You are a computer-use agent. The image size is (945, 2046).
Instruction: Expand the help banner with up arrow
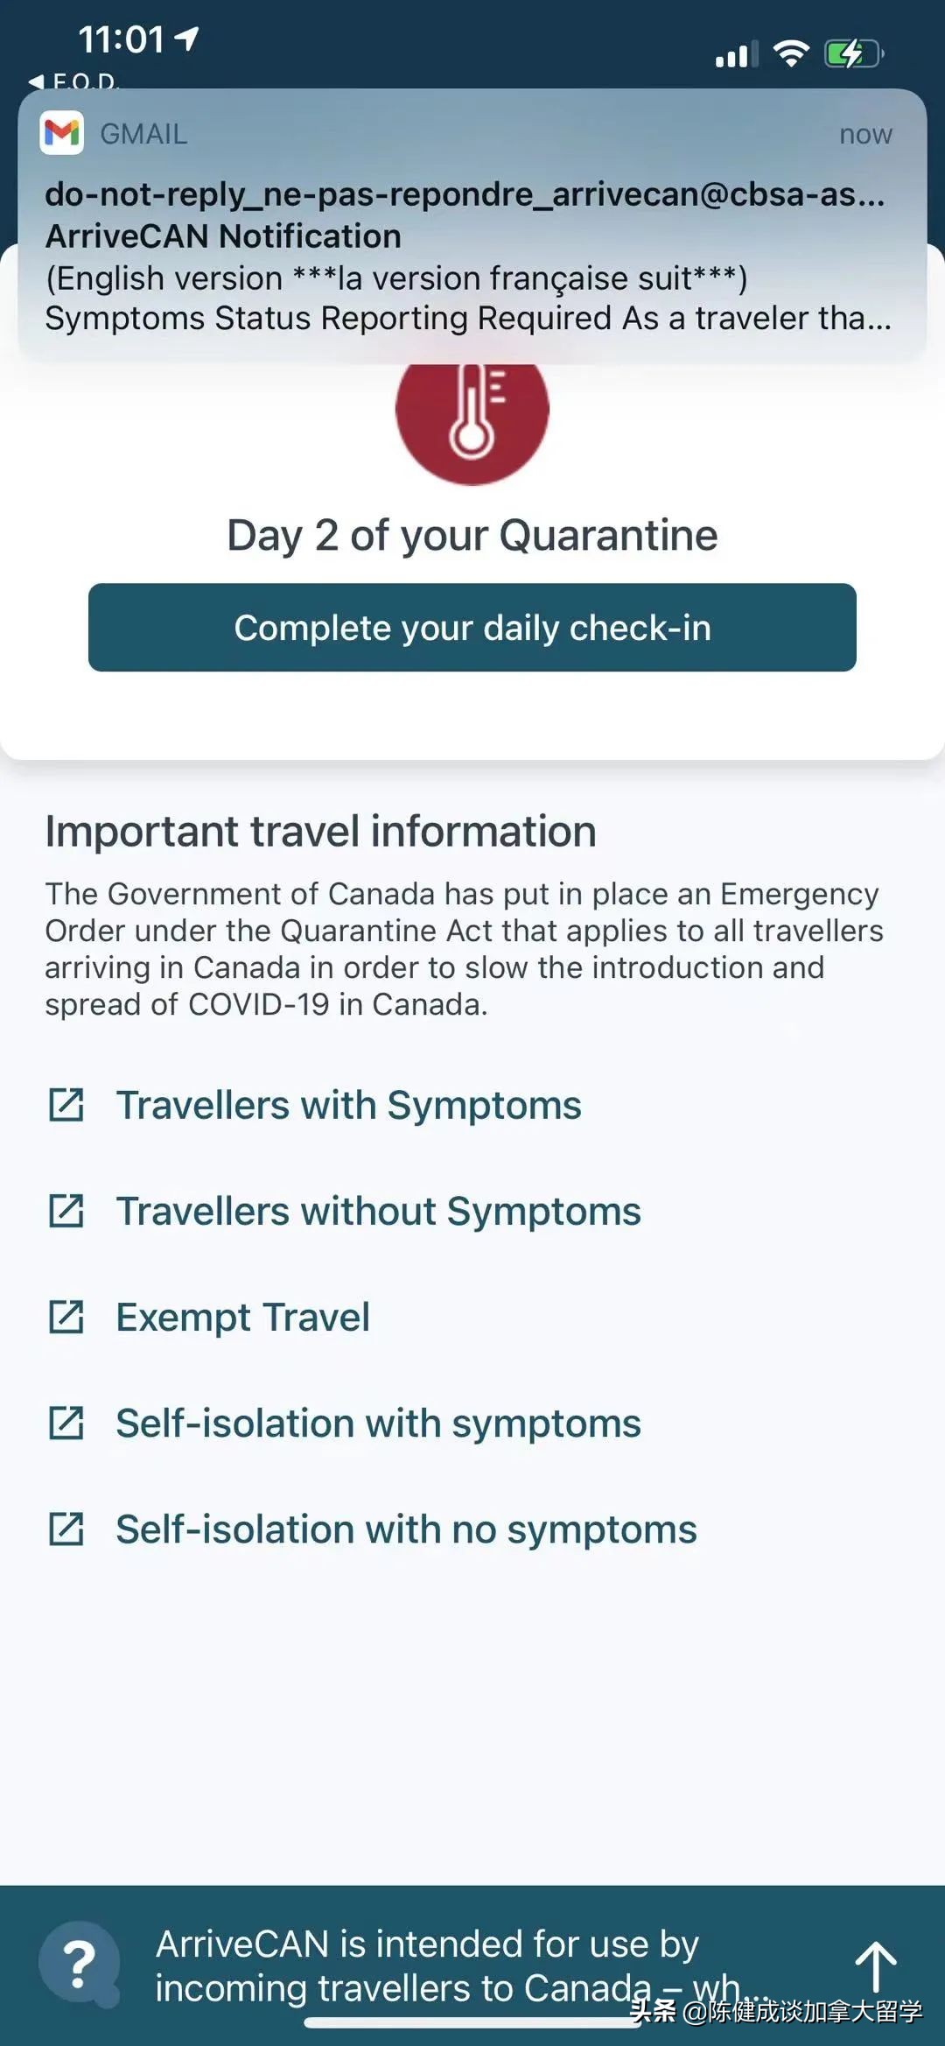(x=875, y=1966)
